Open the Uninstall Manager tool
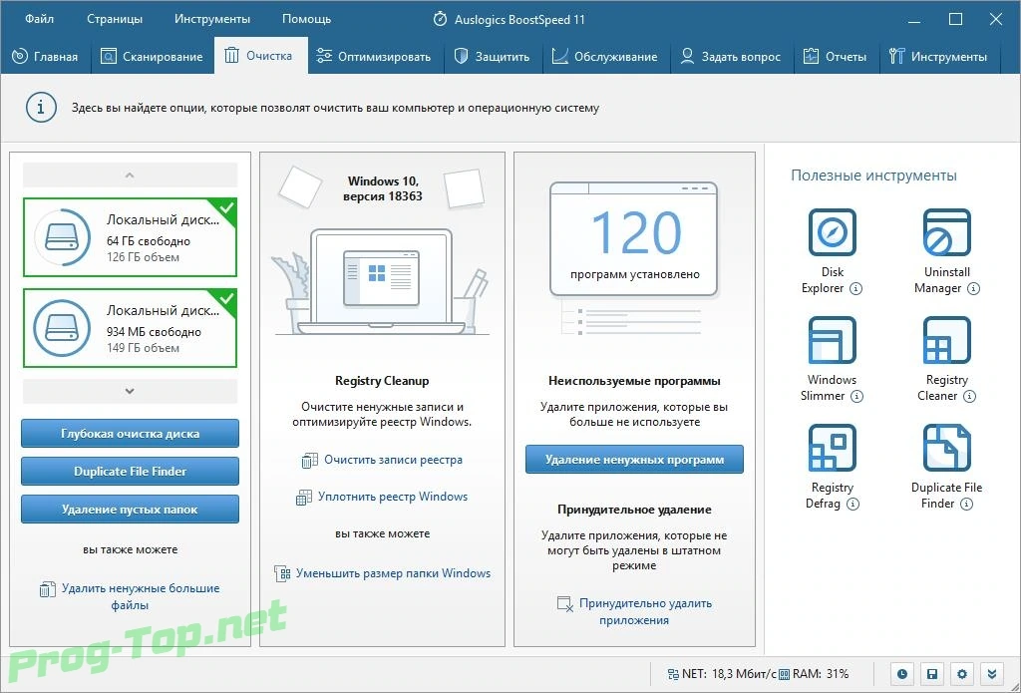This screenshot has width=1021, height=693. (946, 232)
